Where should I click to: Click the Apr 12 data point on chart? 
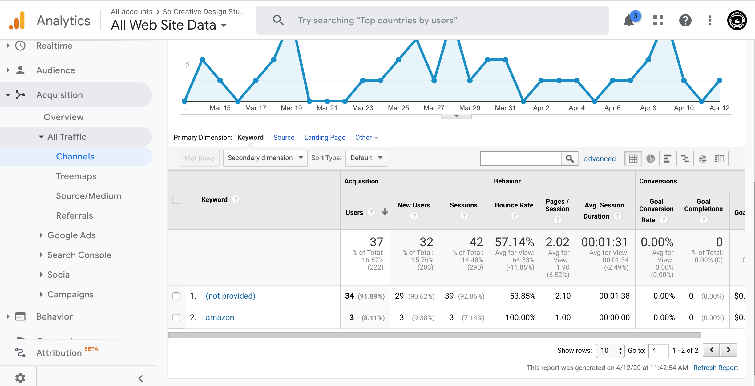click(720, 80)
